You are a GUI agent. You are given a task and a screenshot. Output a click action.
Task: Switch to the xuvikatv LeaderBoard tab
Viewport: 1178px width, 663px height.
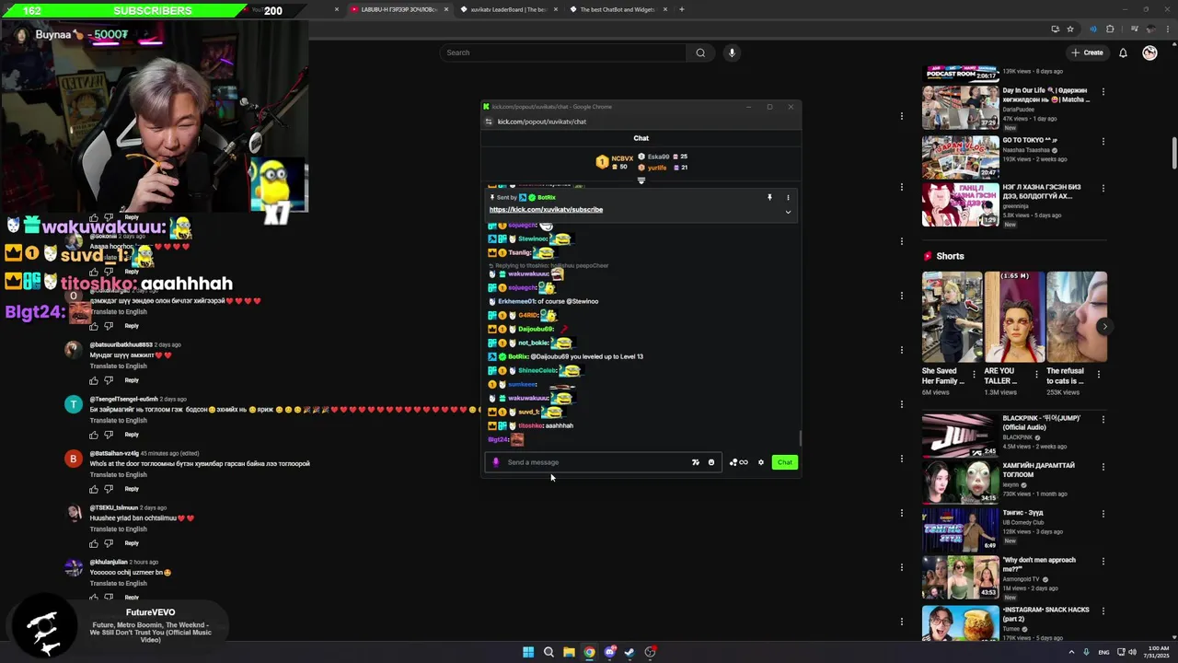[x=508, y=9]
